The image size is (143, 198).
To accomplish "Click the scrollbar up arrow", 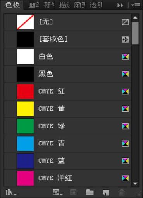I will (135, 17).
